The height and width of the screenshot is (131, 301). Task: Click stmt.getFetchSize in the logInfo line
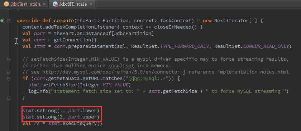[173, 91]
